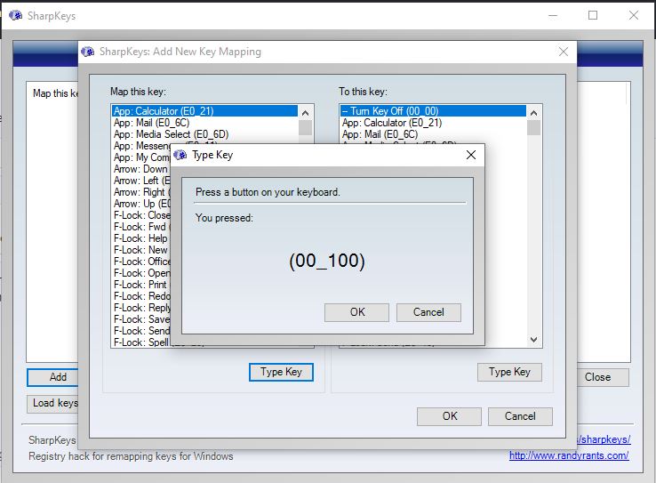This screenshot has width=656, height=483.
Task: Click the Add New Key Mapping window icon
Action: click(87, 52)
